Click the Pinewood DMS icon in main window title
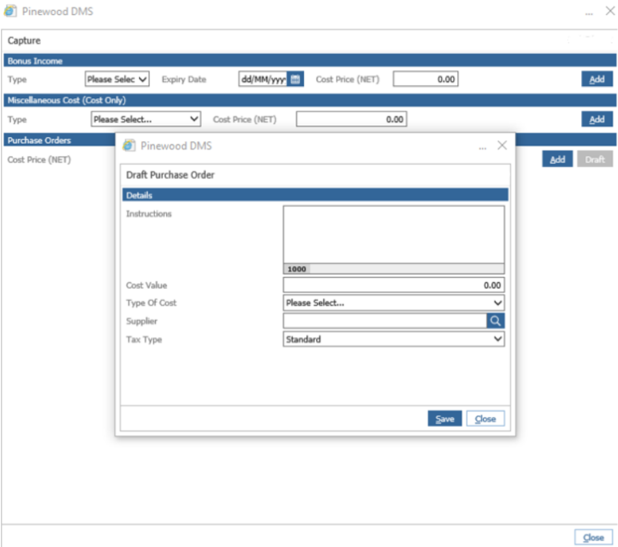 click(10, 11)
